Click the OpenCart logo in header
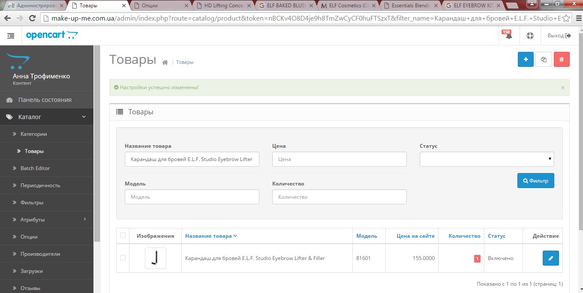The height and width of the screenshot is (293, 583). tap(52, 36)
